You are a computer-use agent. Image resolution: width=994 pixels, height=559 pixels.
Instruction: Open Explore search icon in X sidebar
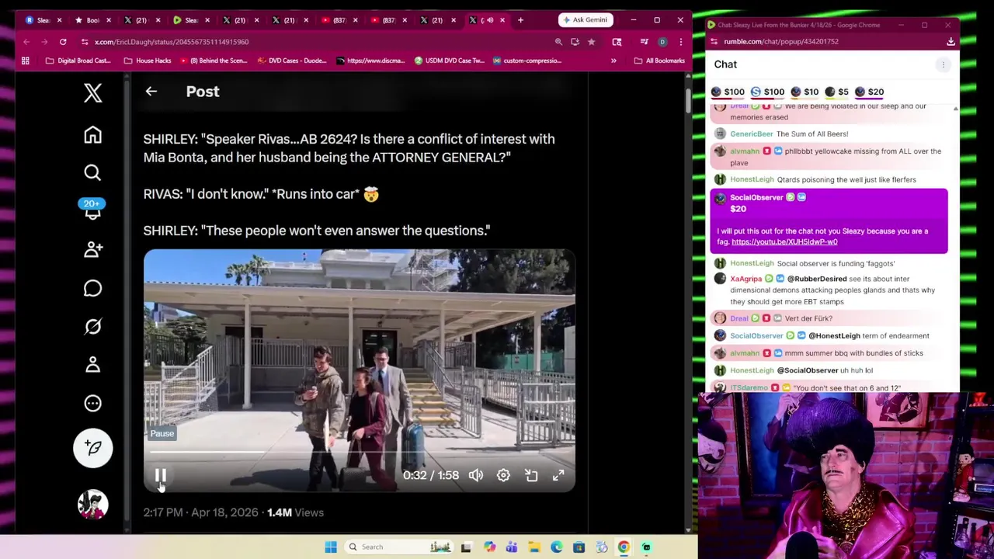coord(92,172)
